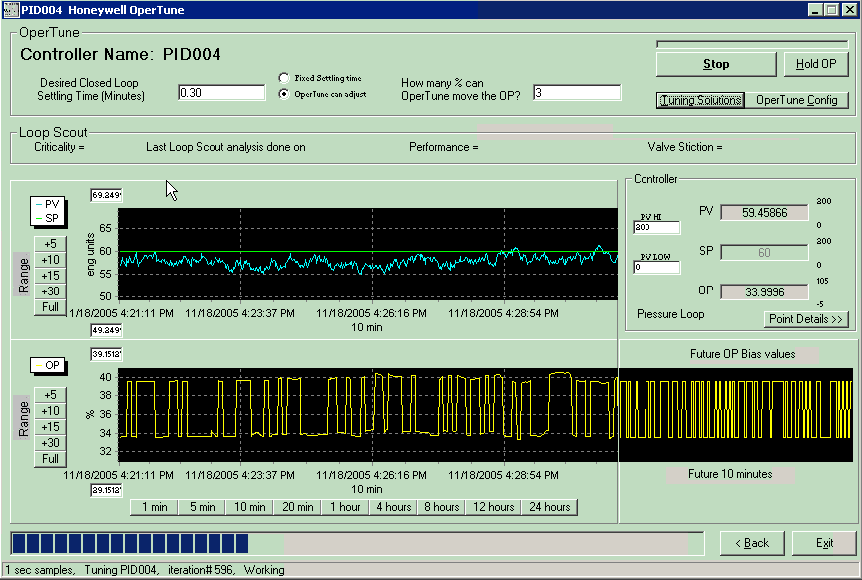The image size is (862, 580).
Task: Set PV chart range to Full
Action: click(x=50, y=306)
